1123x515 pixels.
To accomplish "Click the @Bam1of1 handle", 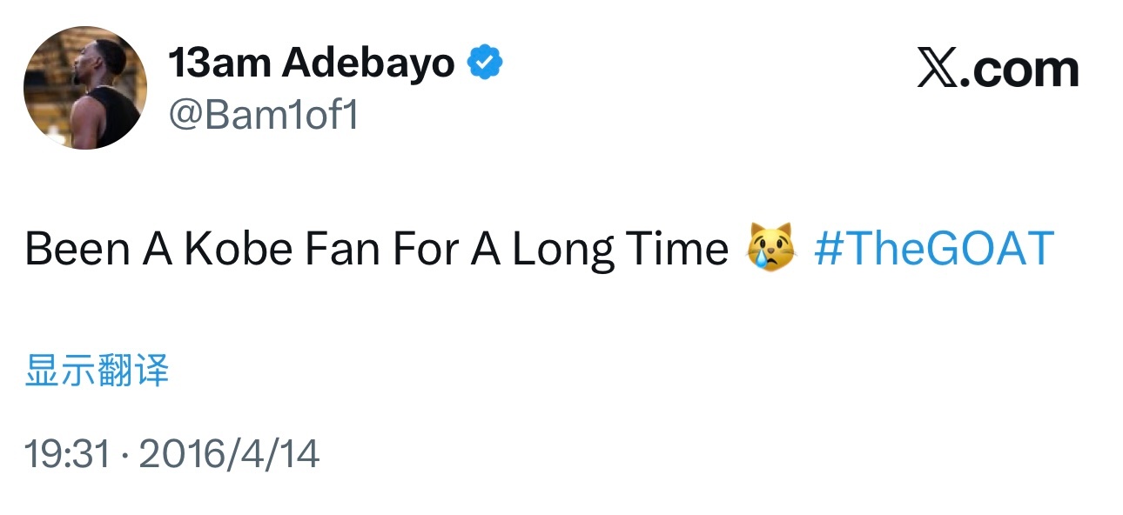I will coord(263,115).
